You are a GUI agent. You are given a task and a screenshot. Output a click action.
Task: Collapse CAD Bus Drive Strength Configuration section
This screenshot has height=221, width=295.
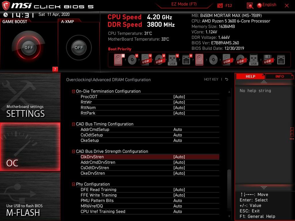point(73,151)
